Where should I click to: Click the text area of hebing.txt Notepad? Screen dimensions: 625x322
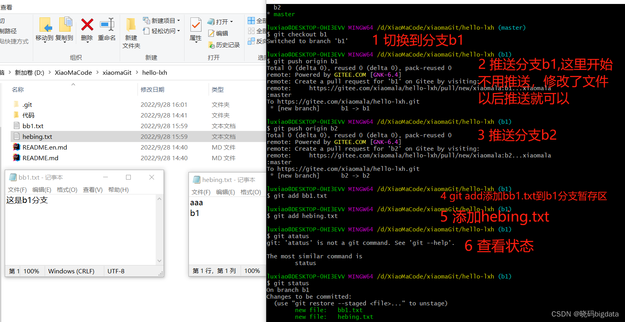point(227,231)
